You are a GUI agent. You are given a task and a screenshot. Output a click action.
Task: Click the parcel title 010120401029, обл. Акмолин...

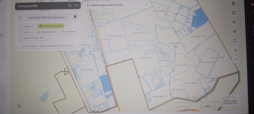pyautogui.click(x=47, y=17)
